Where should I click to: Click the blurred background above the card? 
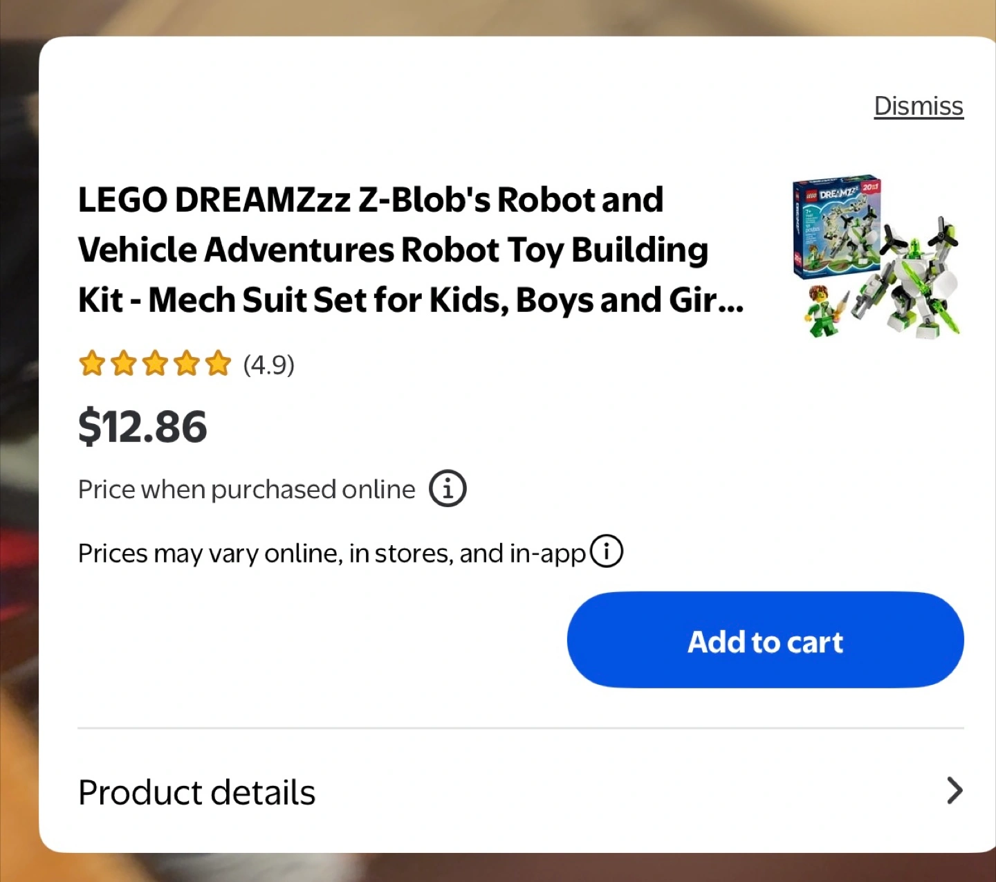(498, 17)
